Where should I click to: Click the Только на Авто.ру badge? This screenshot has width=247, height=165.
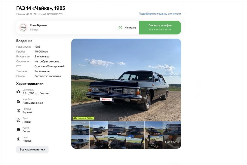[84, 118]
